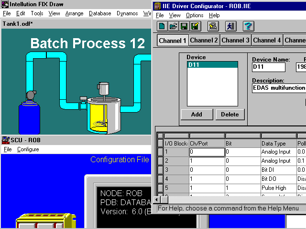Open File menu in IIE Driver Configurator

160,15
